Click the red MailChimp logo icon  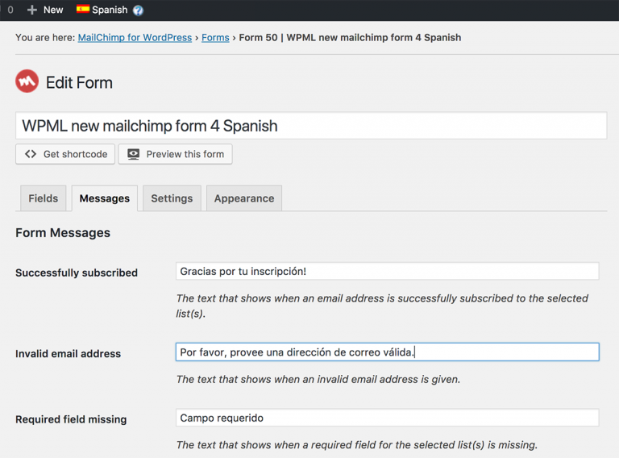pos(27,81)
